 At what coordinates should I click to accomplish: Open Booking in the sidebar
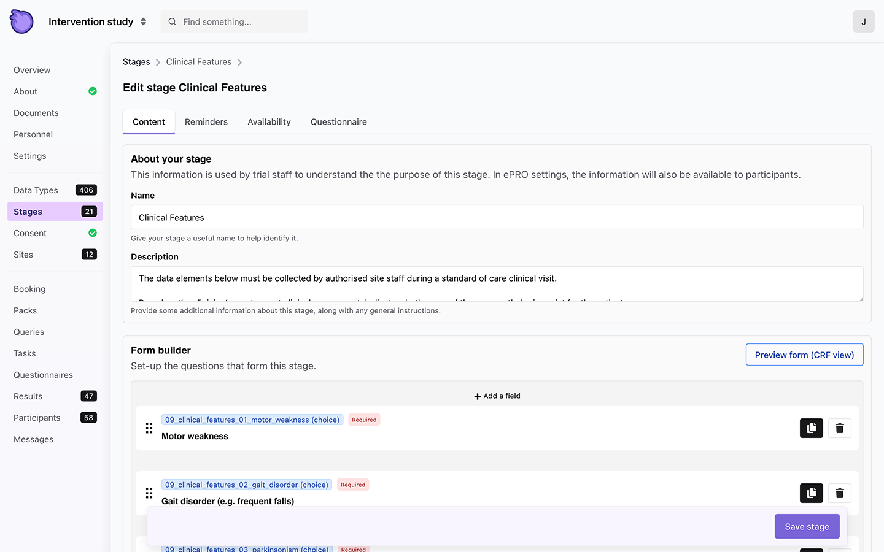pos(29,289)
